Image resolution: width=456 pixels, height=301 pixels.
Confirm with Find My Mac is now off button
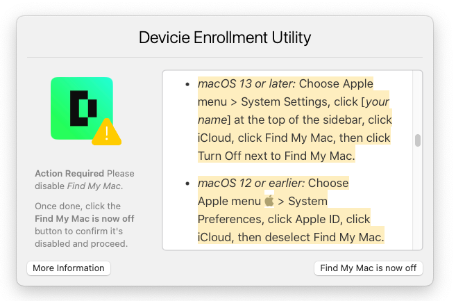[x=368, y=268]
